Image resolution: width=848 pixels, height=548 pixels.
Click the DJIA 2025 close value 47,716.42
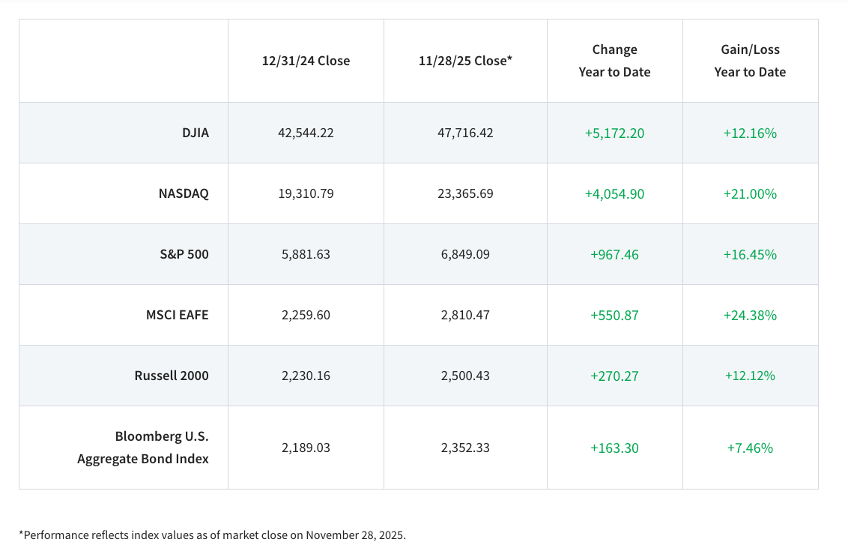point(465,133)
